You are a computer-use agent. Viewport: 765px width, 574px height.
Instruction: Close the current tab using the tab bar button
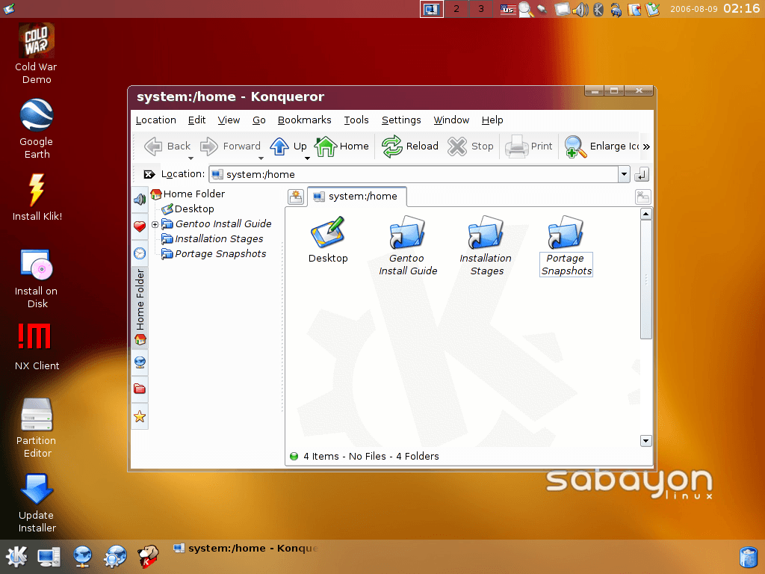643,197
